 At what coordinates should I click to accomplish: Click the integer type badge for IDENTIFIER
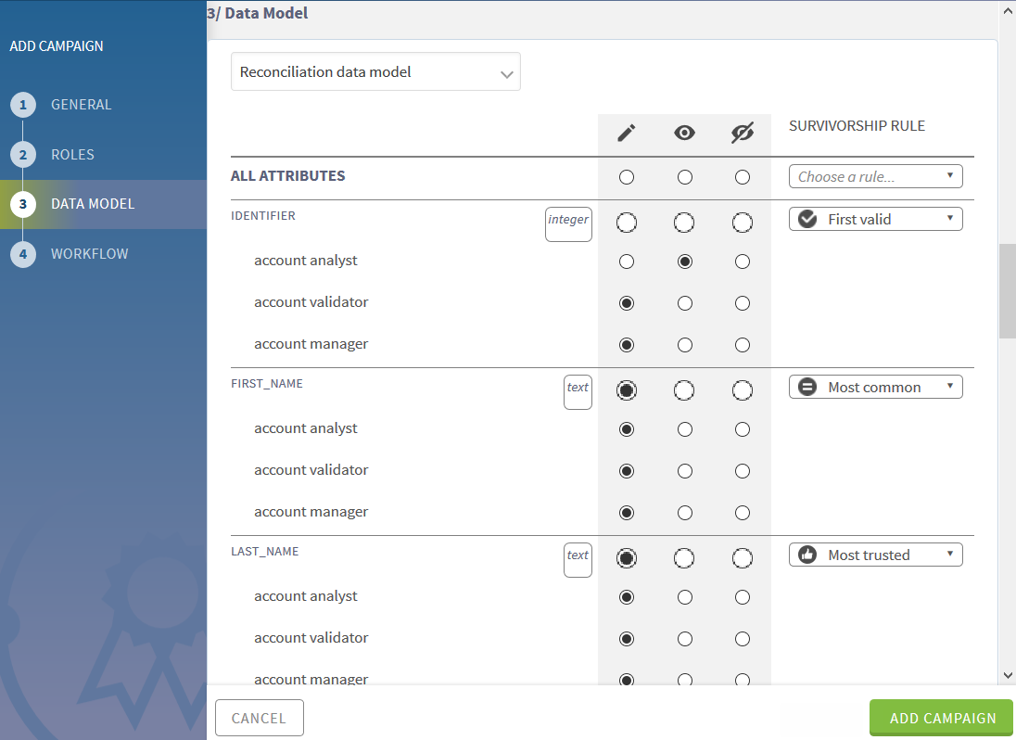pos(568,223)
